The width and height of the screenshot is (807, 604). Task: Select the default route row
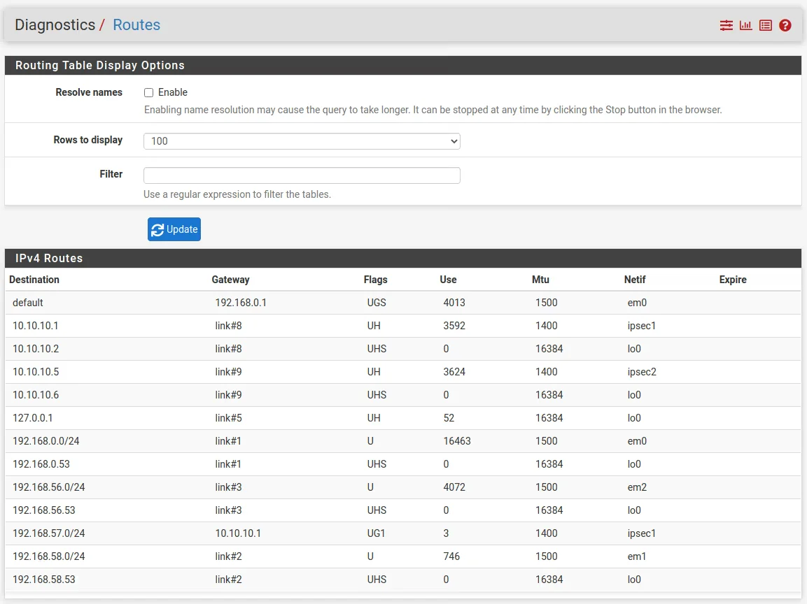coord(28,303)
